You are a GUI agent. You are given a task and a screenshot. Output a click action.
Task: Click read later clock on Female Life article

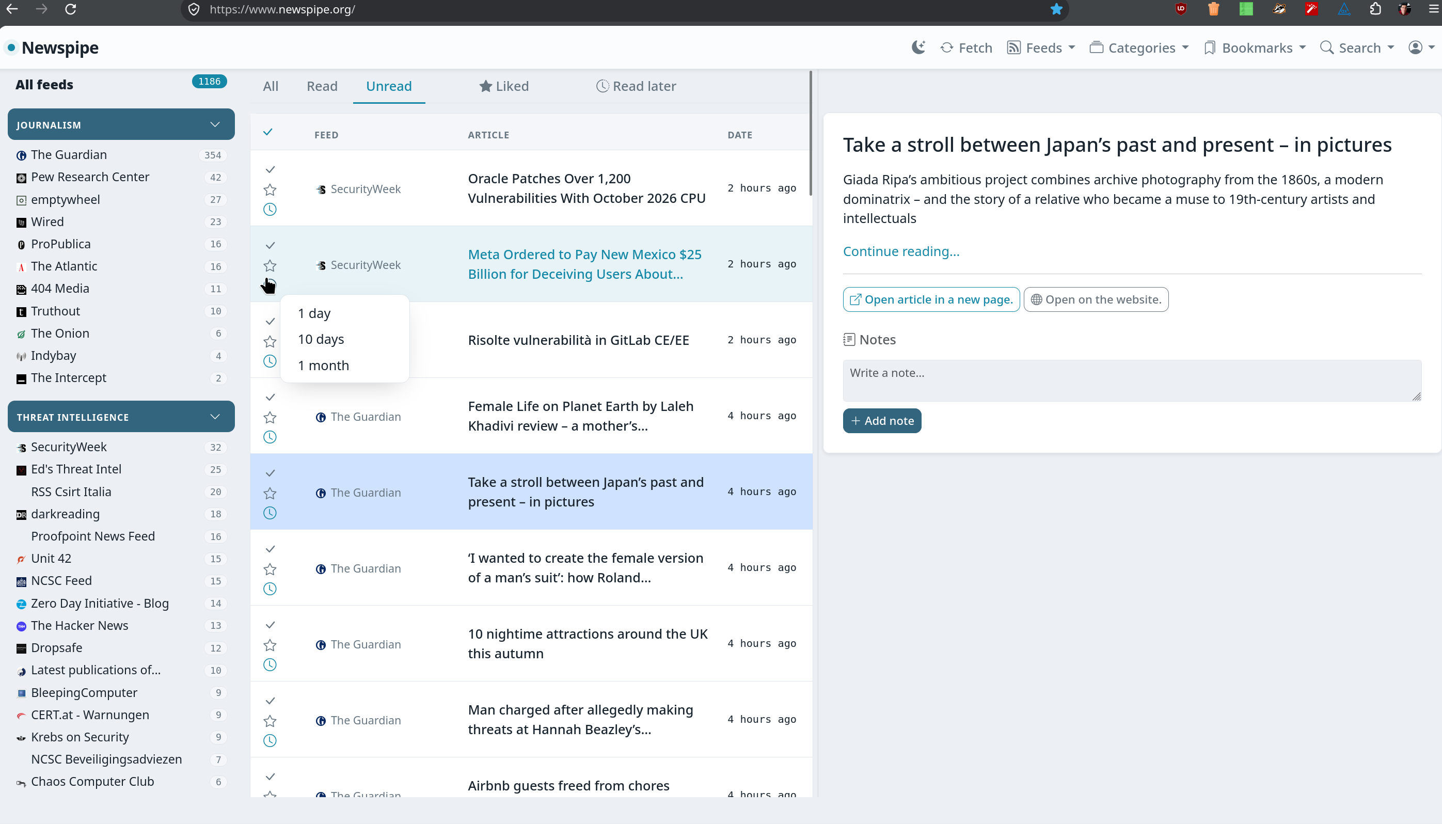[x=270, y=437]
